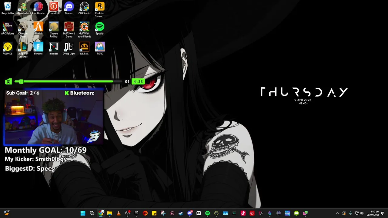Click the green train icon on overlay
Image resolution: width=388 pixels, height=218 pixels.
pos(8,81)
